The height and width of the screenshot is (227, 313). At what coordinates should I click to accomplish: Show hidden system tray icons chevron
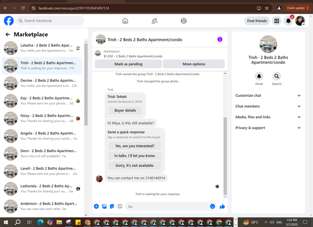[266, 222]
